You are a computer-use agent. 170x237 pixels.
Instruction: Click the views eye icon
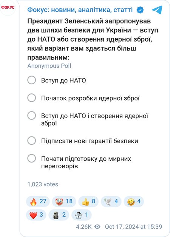point(97,227)
